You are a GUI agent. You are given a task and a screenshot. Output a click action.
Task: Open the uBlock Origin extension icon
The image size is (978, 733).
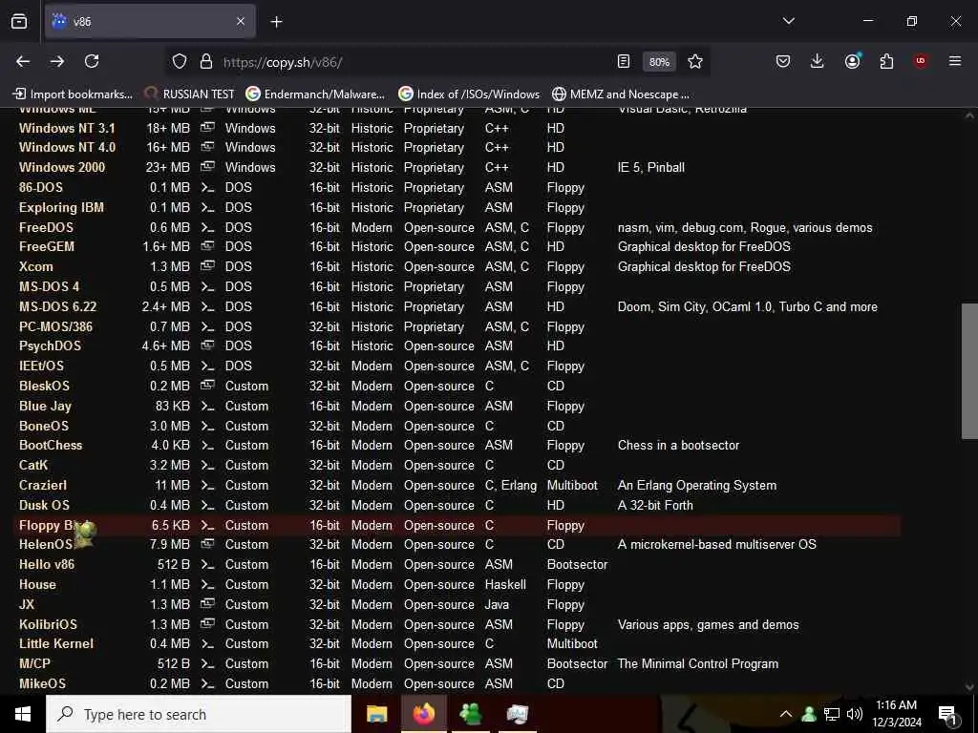click(921, 61)
